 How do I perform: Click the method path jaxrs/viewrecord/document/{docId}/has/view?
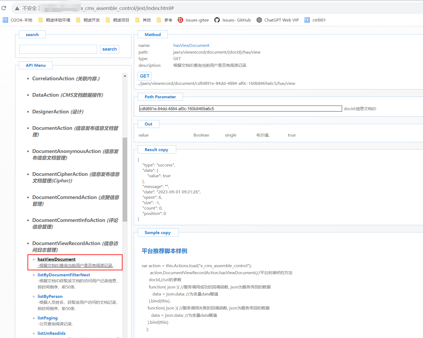click(217, 52)
